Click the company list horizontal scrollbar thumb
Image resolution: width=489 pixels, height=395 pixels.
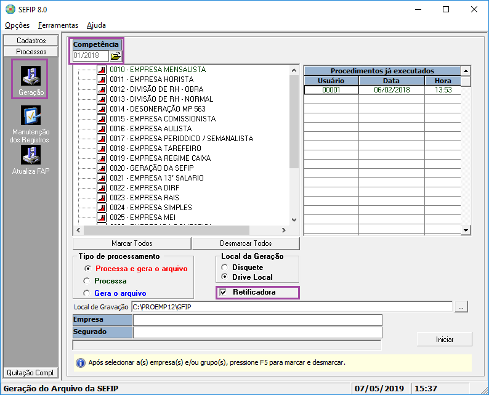(x=166, y=230)
